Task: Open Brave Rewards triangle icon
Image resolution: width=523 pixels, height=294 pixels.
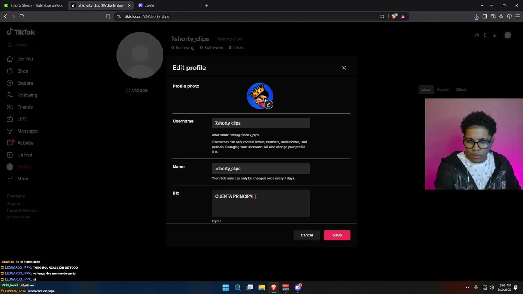Action: click(403, 16)
